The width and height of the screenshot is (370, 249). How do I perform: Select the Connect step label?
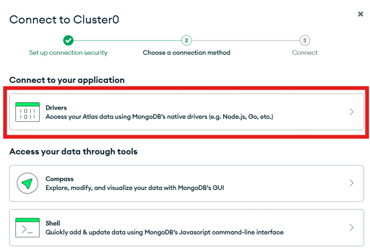click(305, 52)
